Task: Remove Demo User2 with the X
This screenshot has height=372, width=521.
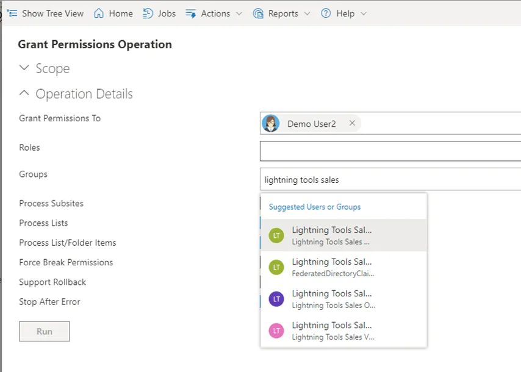Action: tap(352, 123)
